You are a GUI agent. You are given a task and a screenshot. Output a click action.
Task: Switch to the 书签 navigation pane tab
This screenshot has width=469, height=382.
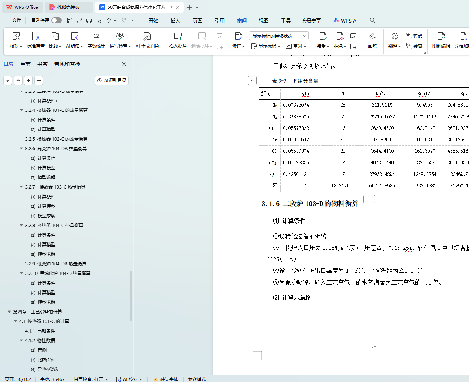click(42, 64)
